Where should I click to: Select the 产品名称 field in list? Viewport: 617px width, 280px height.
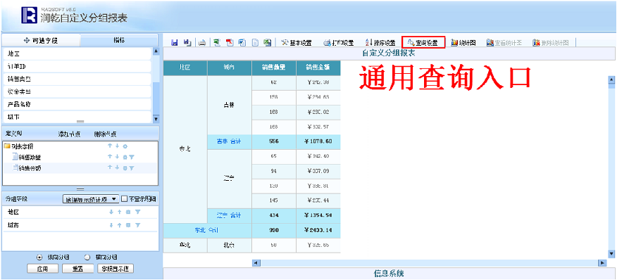77,104
